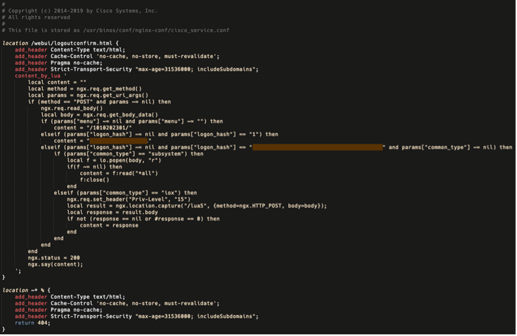
Task: Click the 'ngx.status = 200' line
Action: tap(54, 258)
